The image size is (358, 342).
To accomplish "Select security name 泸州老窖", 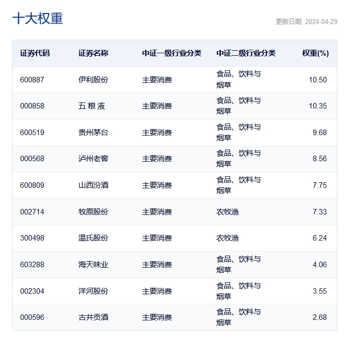I will (93, 159).
